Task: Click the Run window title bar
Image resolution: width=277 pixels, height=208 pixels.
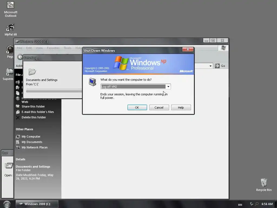Action: click(x=7, y=153)
